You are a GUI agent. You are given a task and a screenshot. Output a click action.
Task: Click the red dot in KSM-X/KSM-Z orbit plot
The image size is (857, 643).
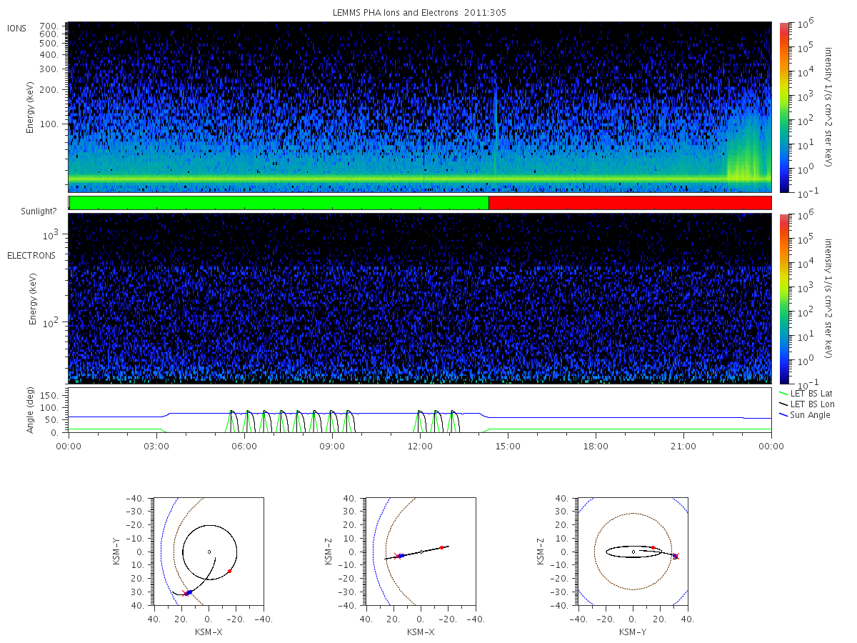442,547
